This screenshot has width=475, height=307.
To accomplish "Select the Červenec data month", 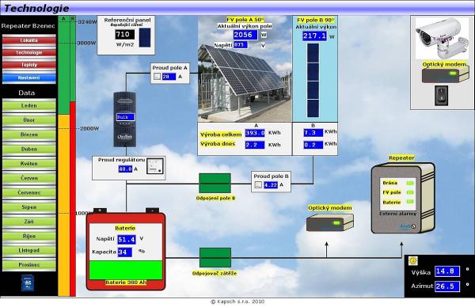I will [x=29, y=192].
